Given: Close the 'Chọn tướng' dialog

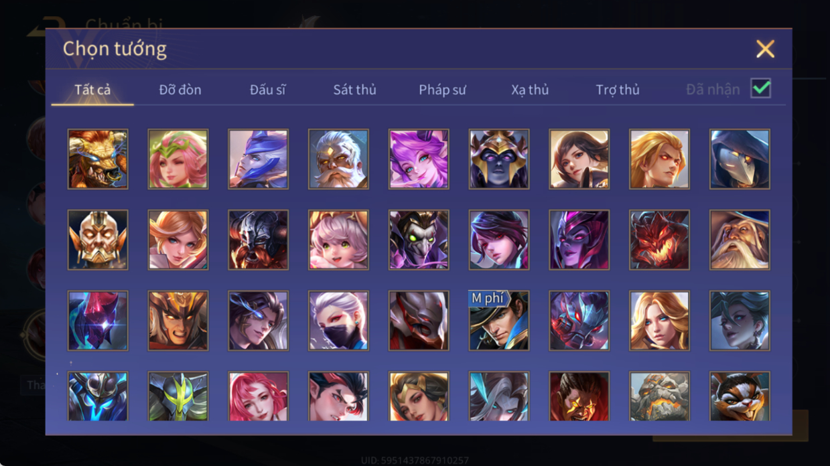Looking at the screenshot, I should [765, 49].
